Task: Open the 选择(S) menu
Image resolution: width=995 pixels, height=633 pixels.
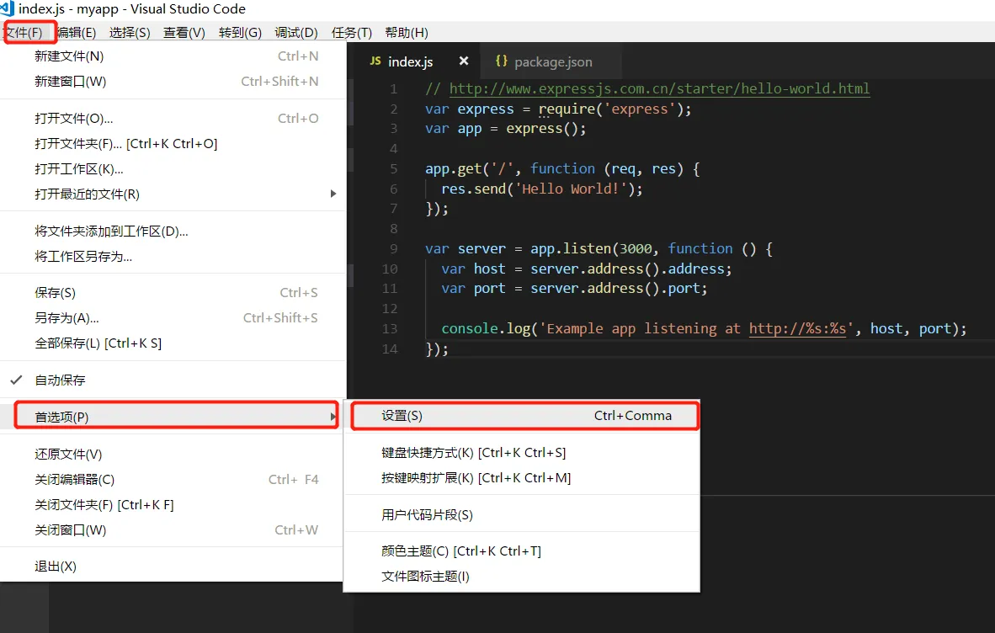Action: [x=130, y=32]
